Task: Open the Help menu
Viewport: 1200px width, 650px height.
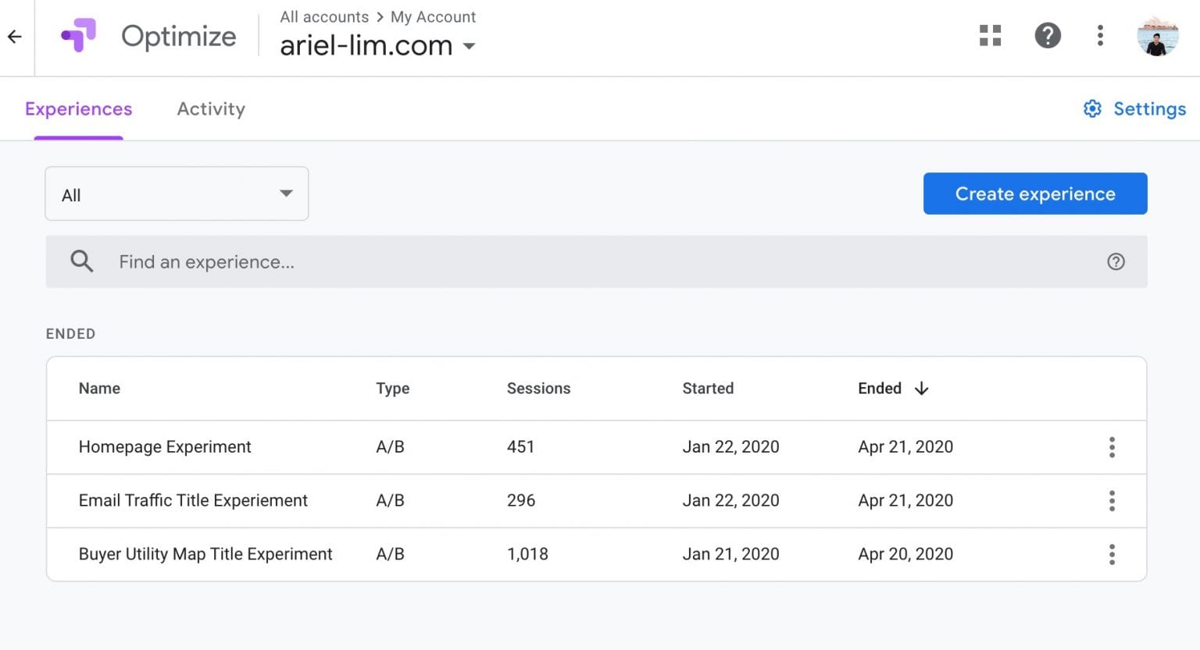Action: coord(1048,35)
